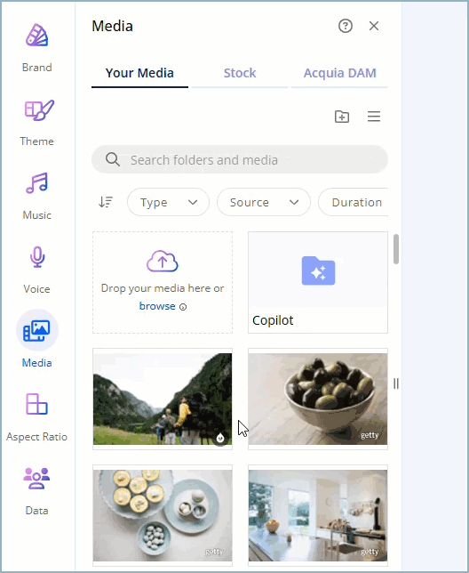This screenshot has height=573, width=469.
Task: Click the browse link to upload media
Action: tap(157, 306)
